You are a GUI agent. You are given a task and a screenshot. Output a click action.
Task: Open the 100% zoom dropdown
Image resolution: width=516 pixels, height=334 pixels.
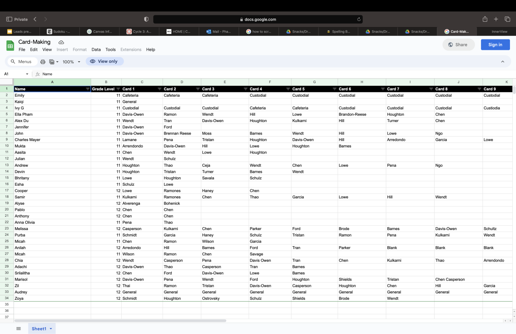tap(71, 62)
